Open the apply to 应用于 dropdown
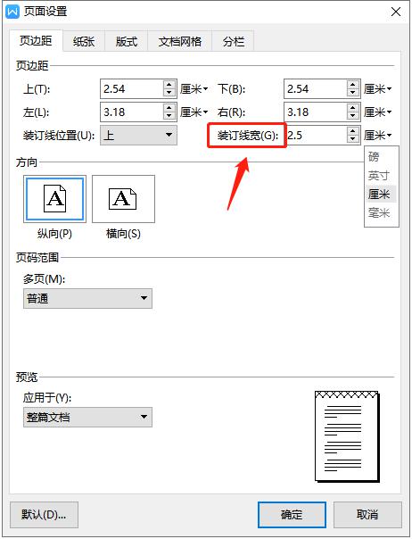The height and width of the screenshot is (539, 412). [87, 418]
